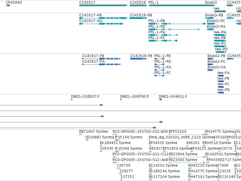This screenshot has height=181, width=241.
Task: Select the PRL-1-RA transcript
Action: point(163,35)
